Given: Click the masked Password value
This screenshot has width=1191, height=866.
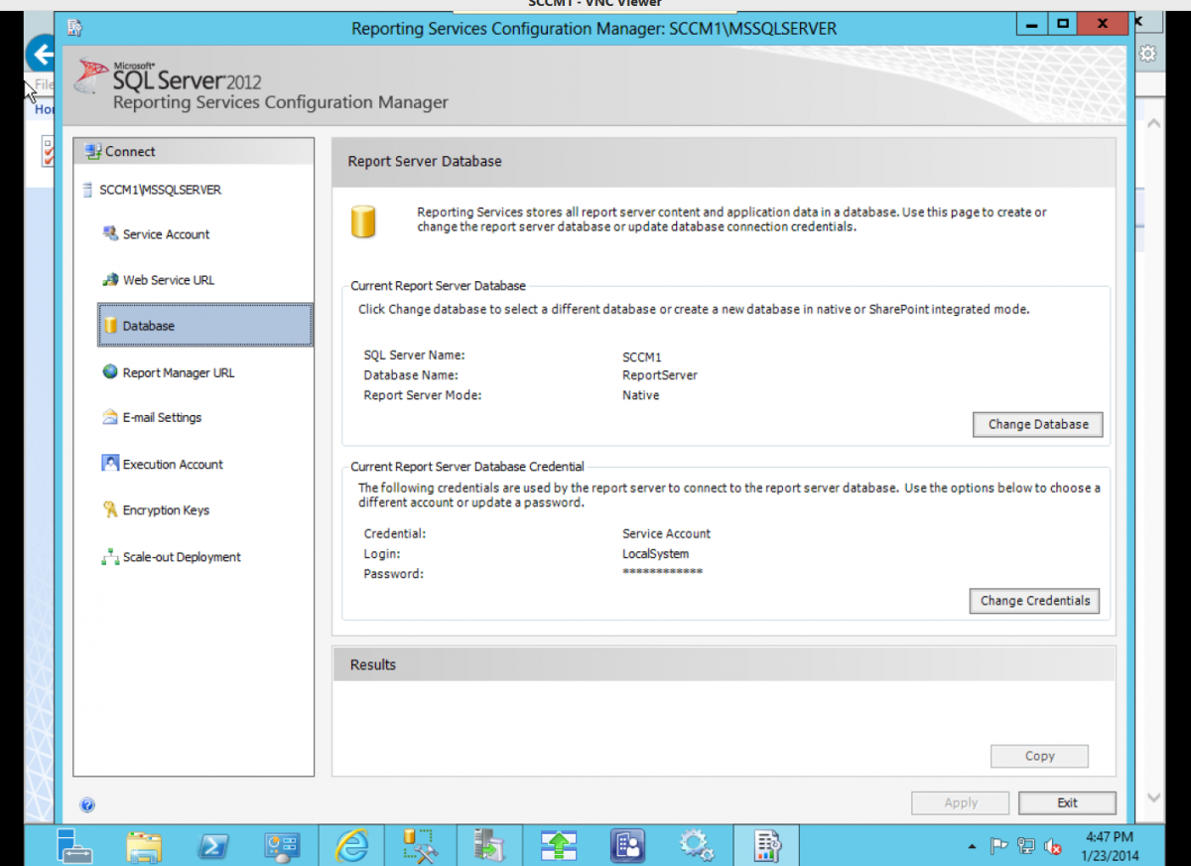Looking at the screenshot, I should point(662,573).
